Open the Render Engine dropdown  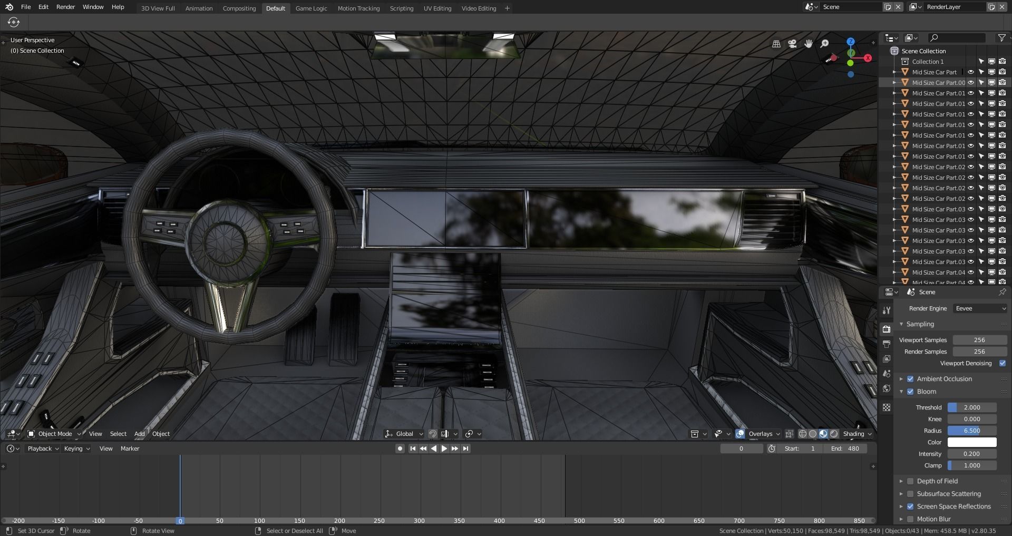(980, 308)
